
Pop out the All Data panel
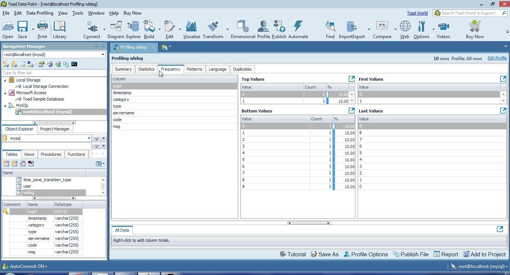(500, 229)
